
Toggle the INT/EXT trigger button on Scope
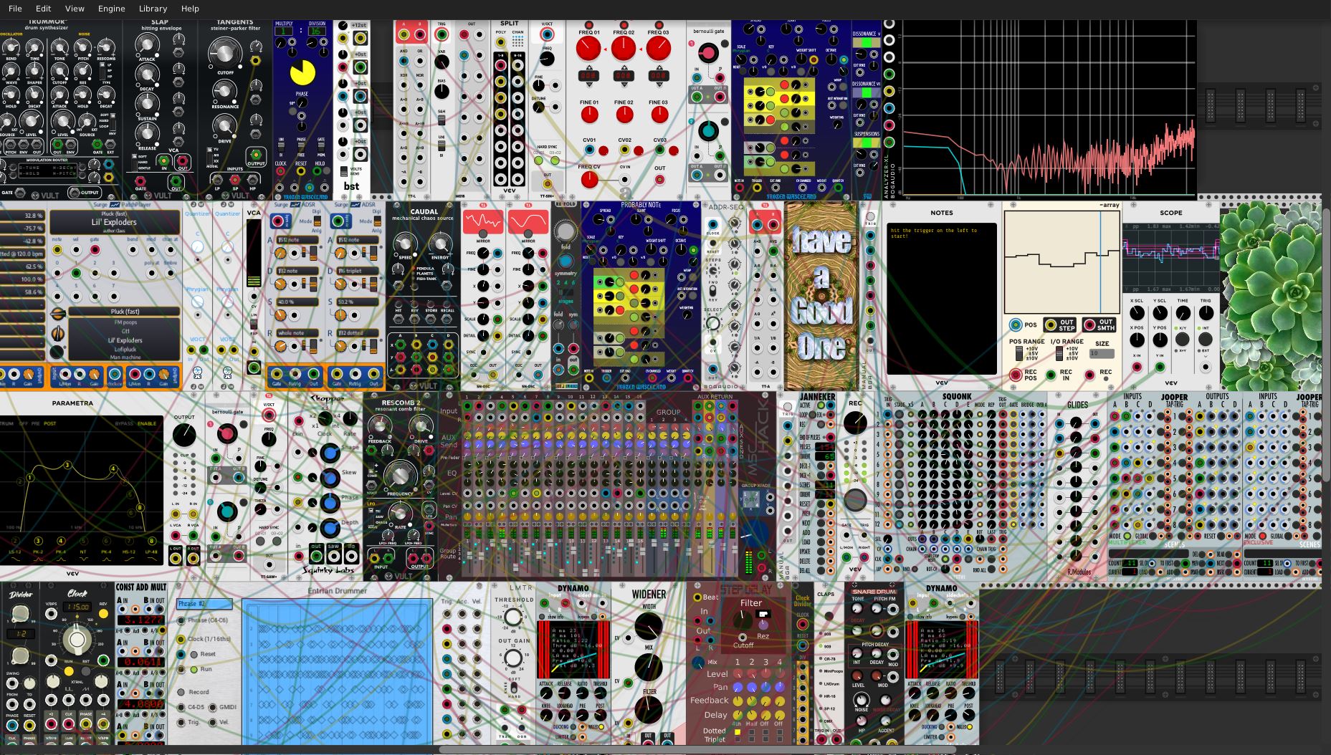point(1206,338)
